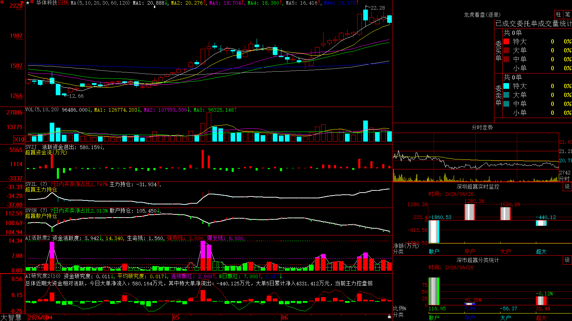Click the 深圳超赢实时监控 panel title
The height and width of the screenshot is (321, 572).
point(478,187)
